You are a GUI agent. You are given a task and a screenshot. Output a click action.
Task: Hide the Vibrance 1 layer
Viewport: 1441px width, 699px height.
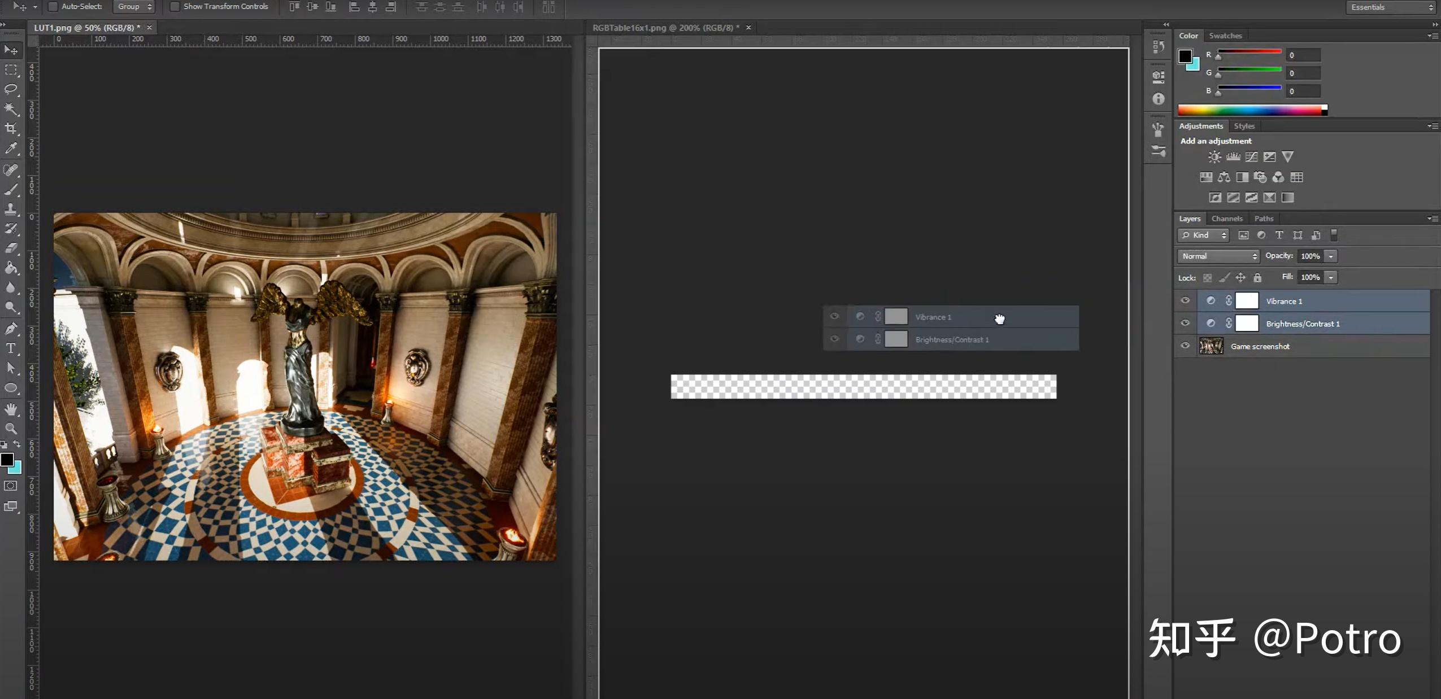1185,301
